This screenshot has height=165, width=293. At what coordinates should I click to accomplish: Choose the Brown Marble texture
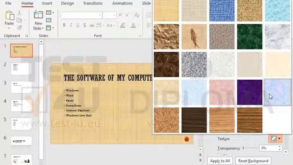166,64
